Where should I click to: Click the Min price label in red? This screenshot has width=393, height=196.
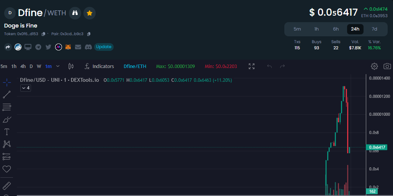pyautogui.click(x=221, y=66)
